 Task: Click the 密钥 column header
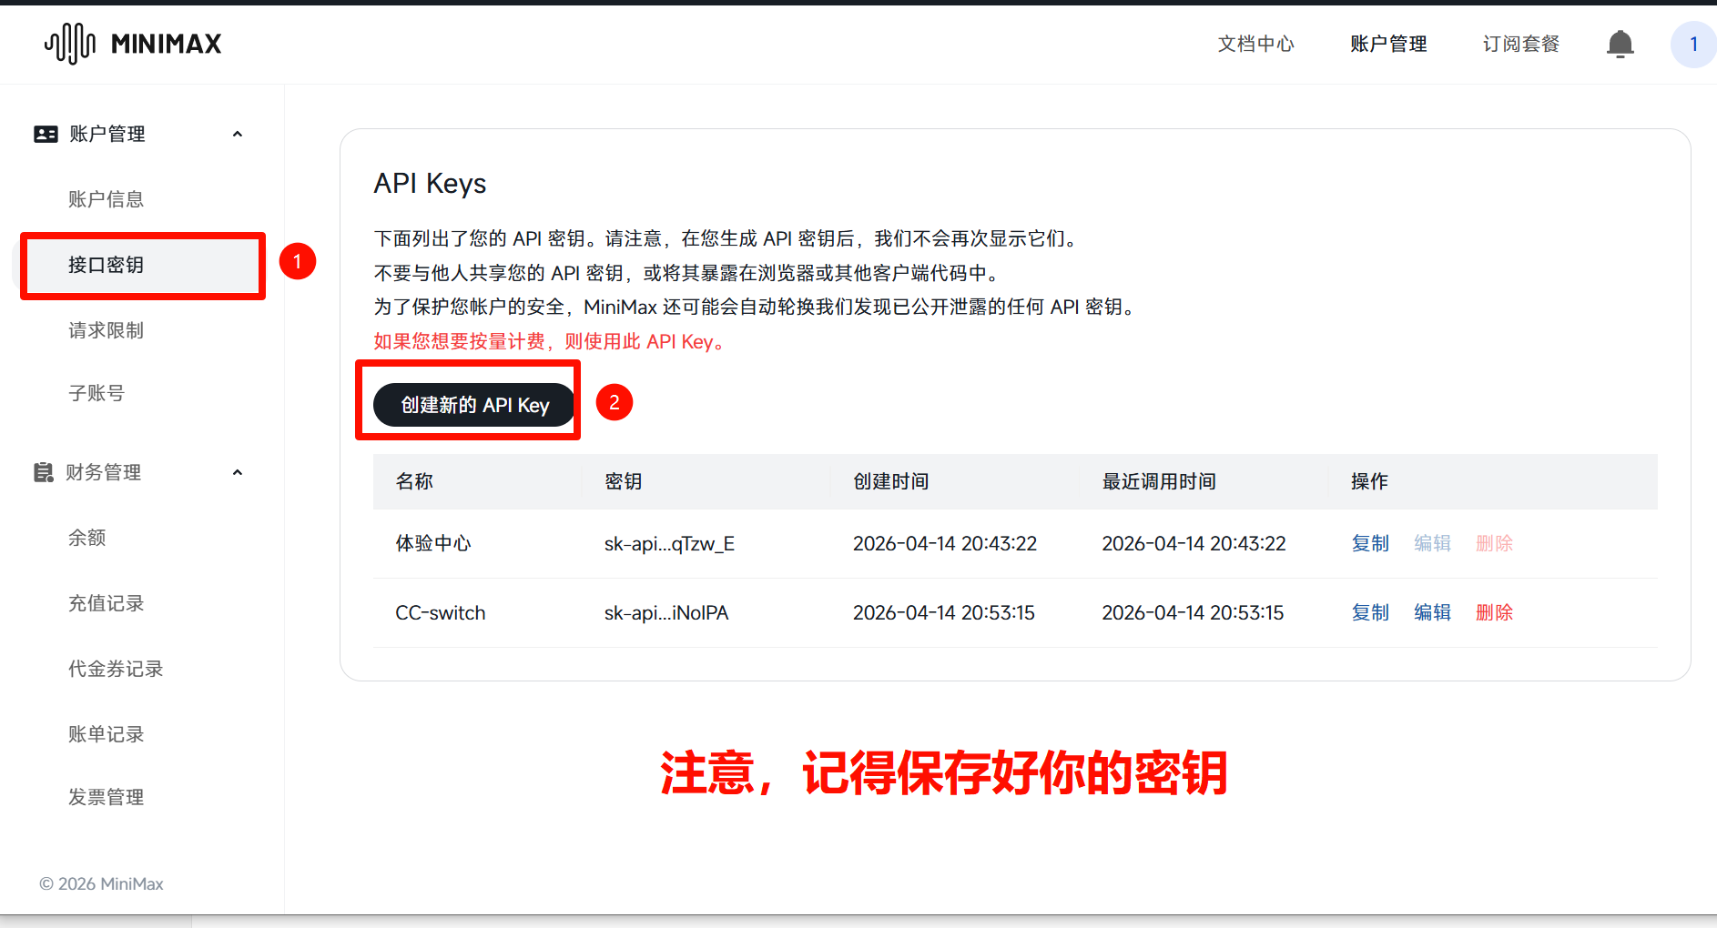pos(624,481)
